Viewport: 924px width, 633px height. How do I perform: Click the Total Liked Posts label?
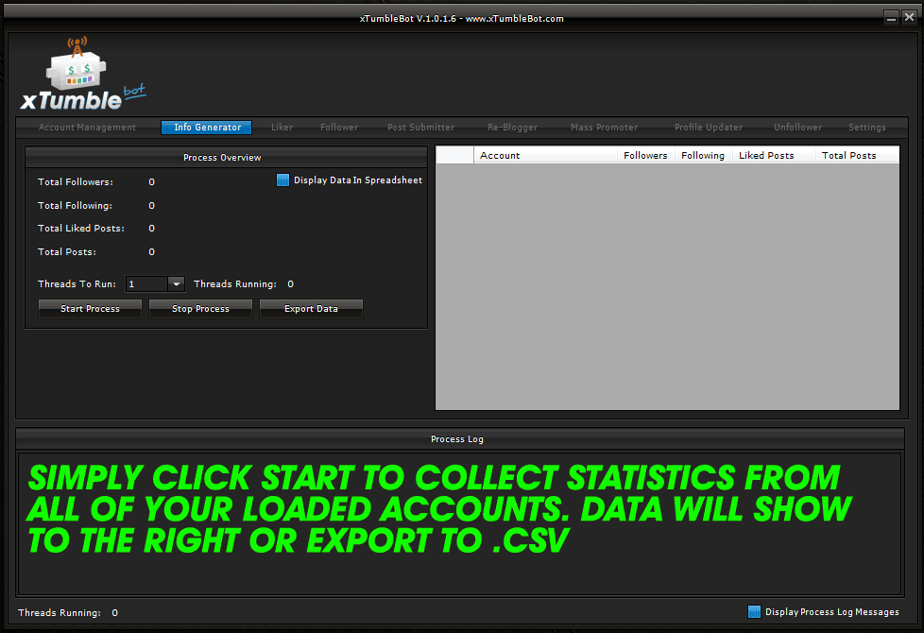81,229
